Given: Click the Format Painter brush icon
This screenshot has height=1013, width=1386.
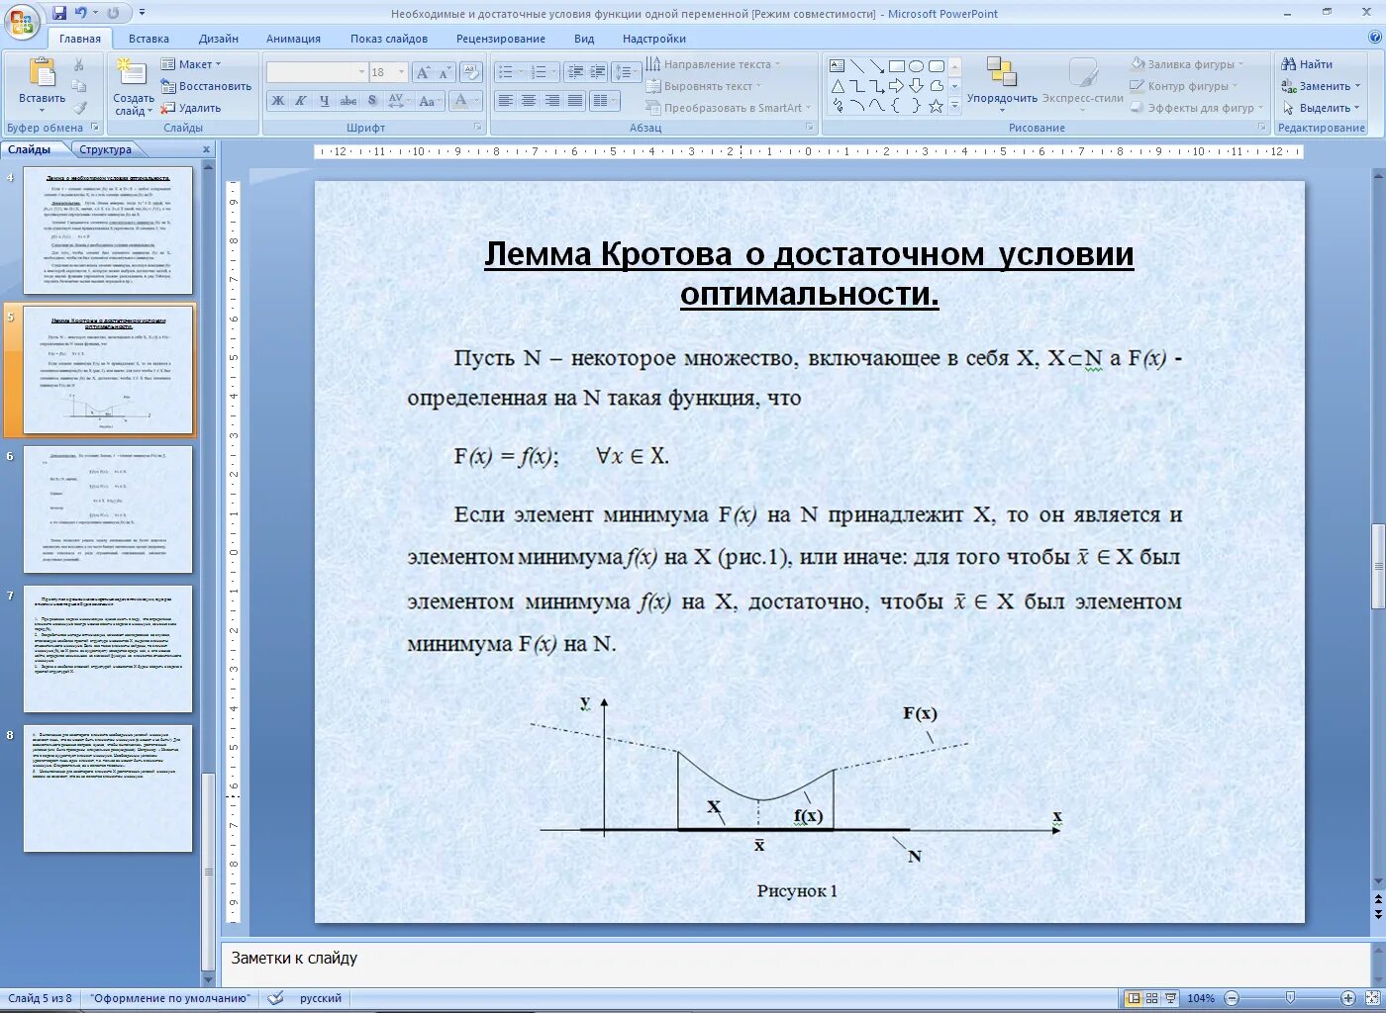Looking at the screenshot, I should point(79,107).
